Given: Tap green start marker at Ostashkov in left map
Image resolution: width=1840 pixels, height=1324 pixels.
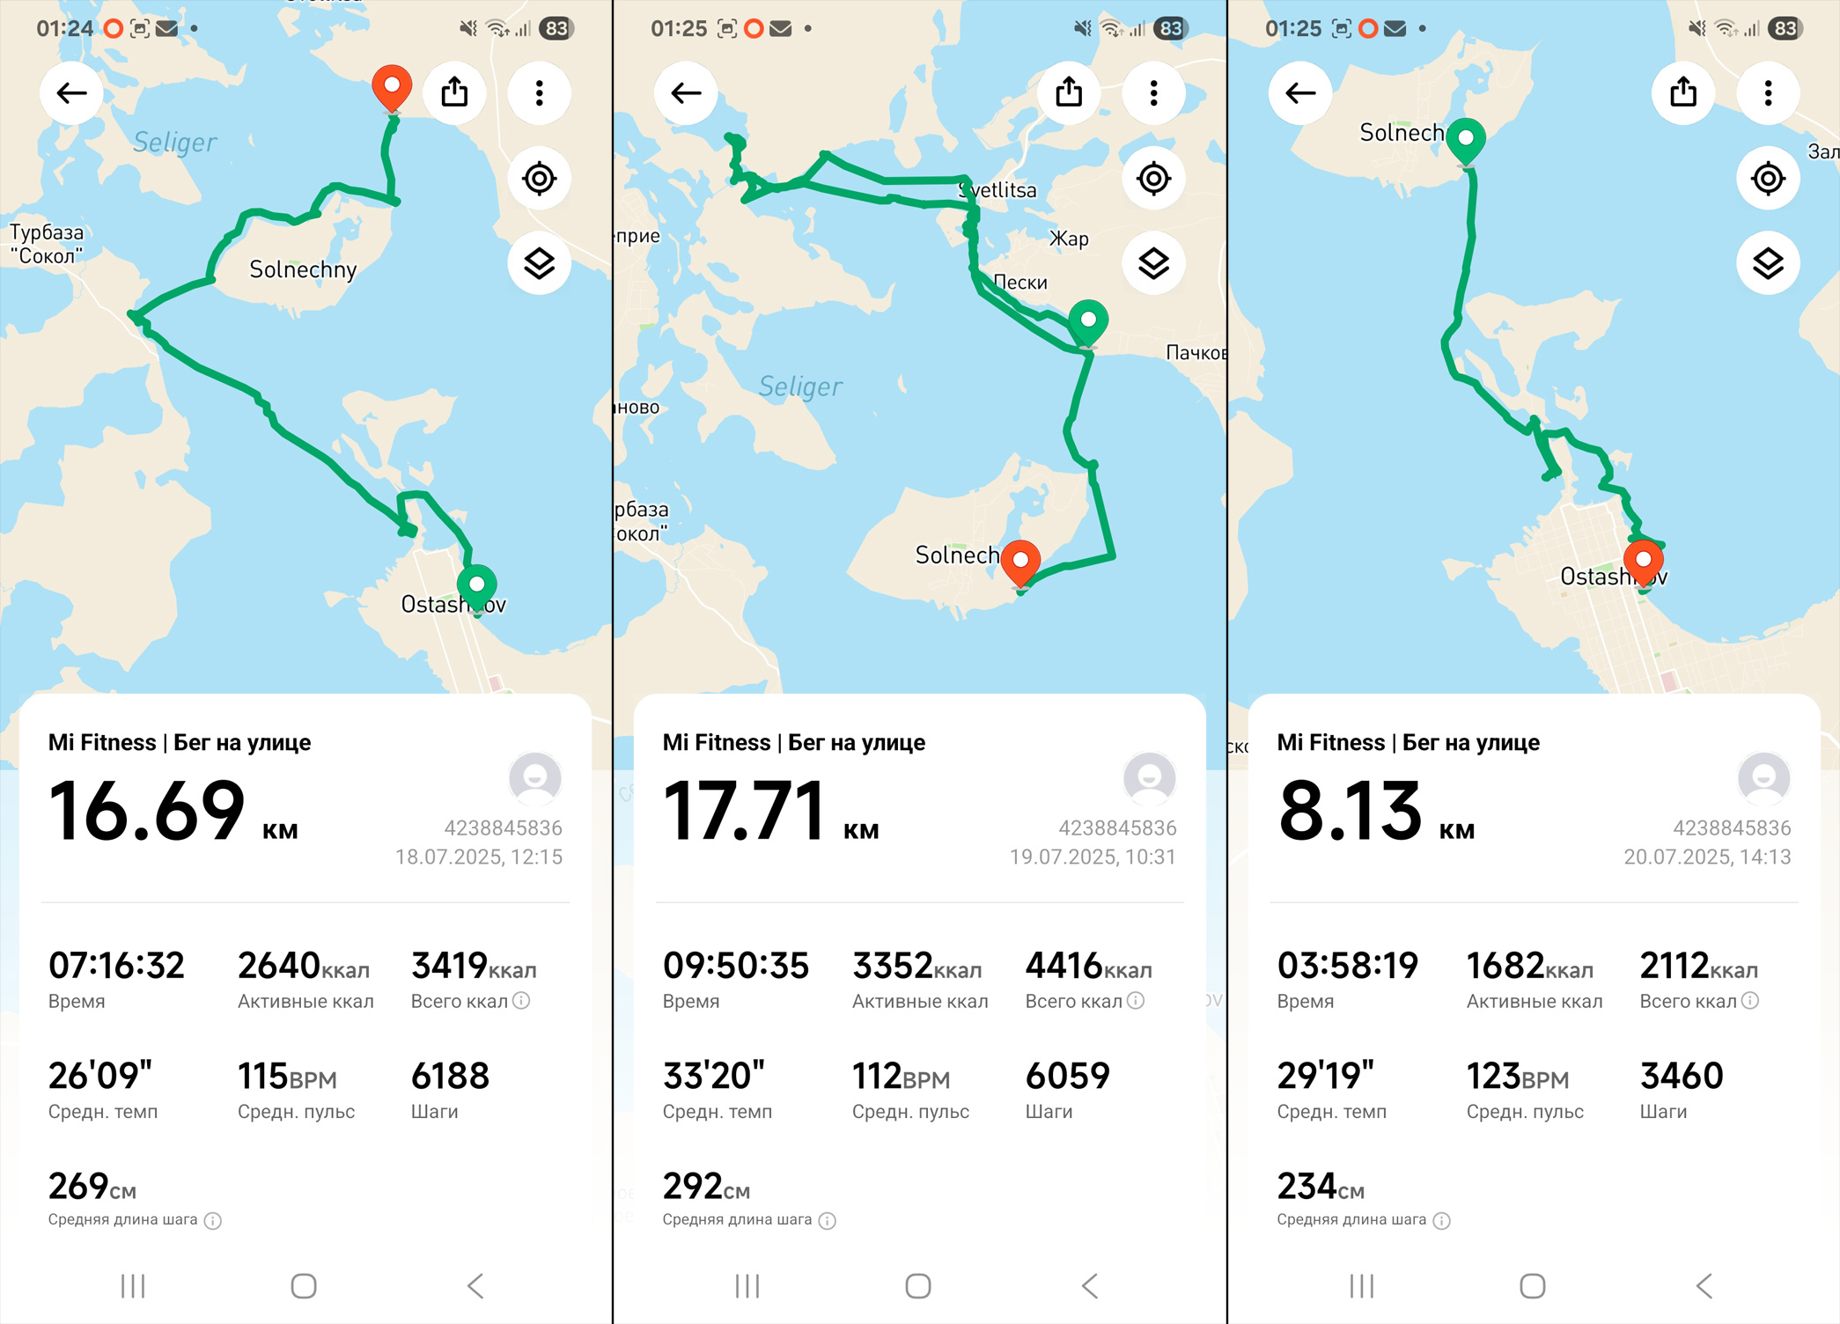Looking at the screenshot, I should [x=477, y=589].
